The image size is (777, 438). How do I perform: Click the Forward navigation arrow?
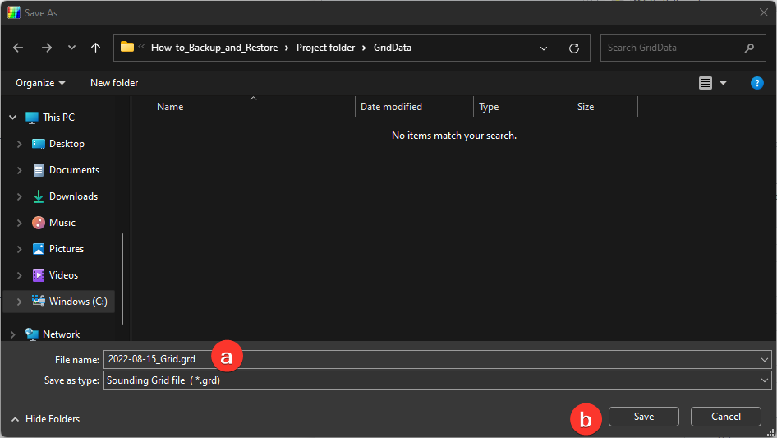[46, 48]
